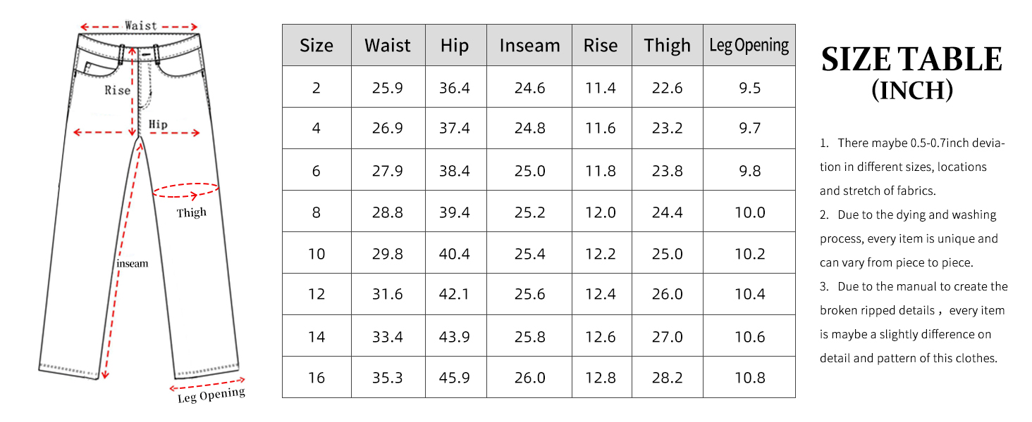Click the waist value 28.8 cell
The image size is (1032, 422).
click(388, 212)
